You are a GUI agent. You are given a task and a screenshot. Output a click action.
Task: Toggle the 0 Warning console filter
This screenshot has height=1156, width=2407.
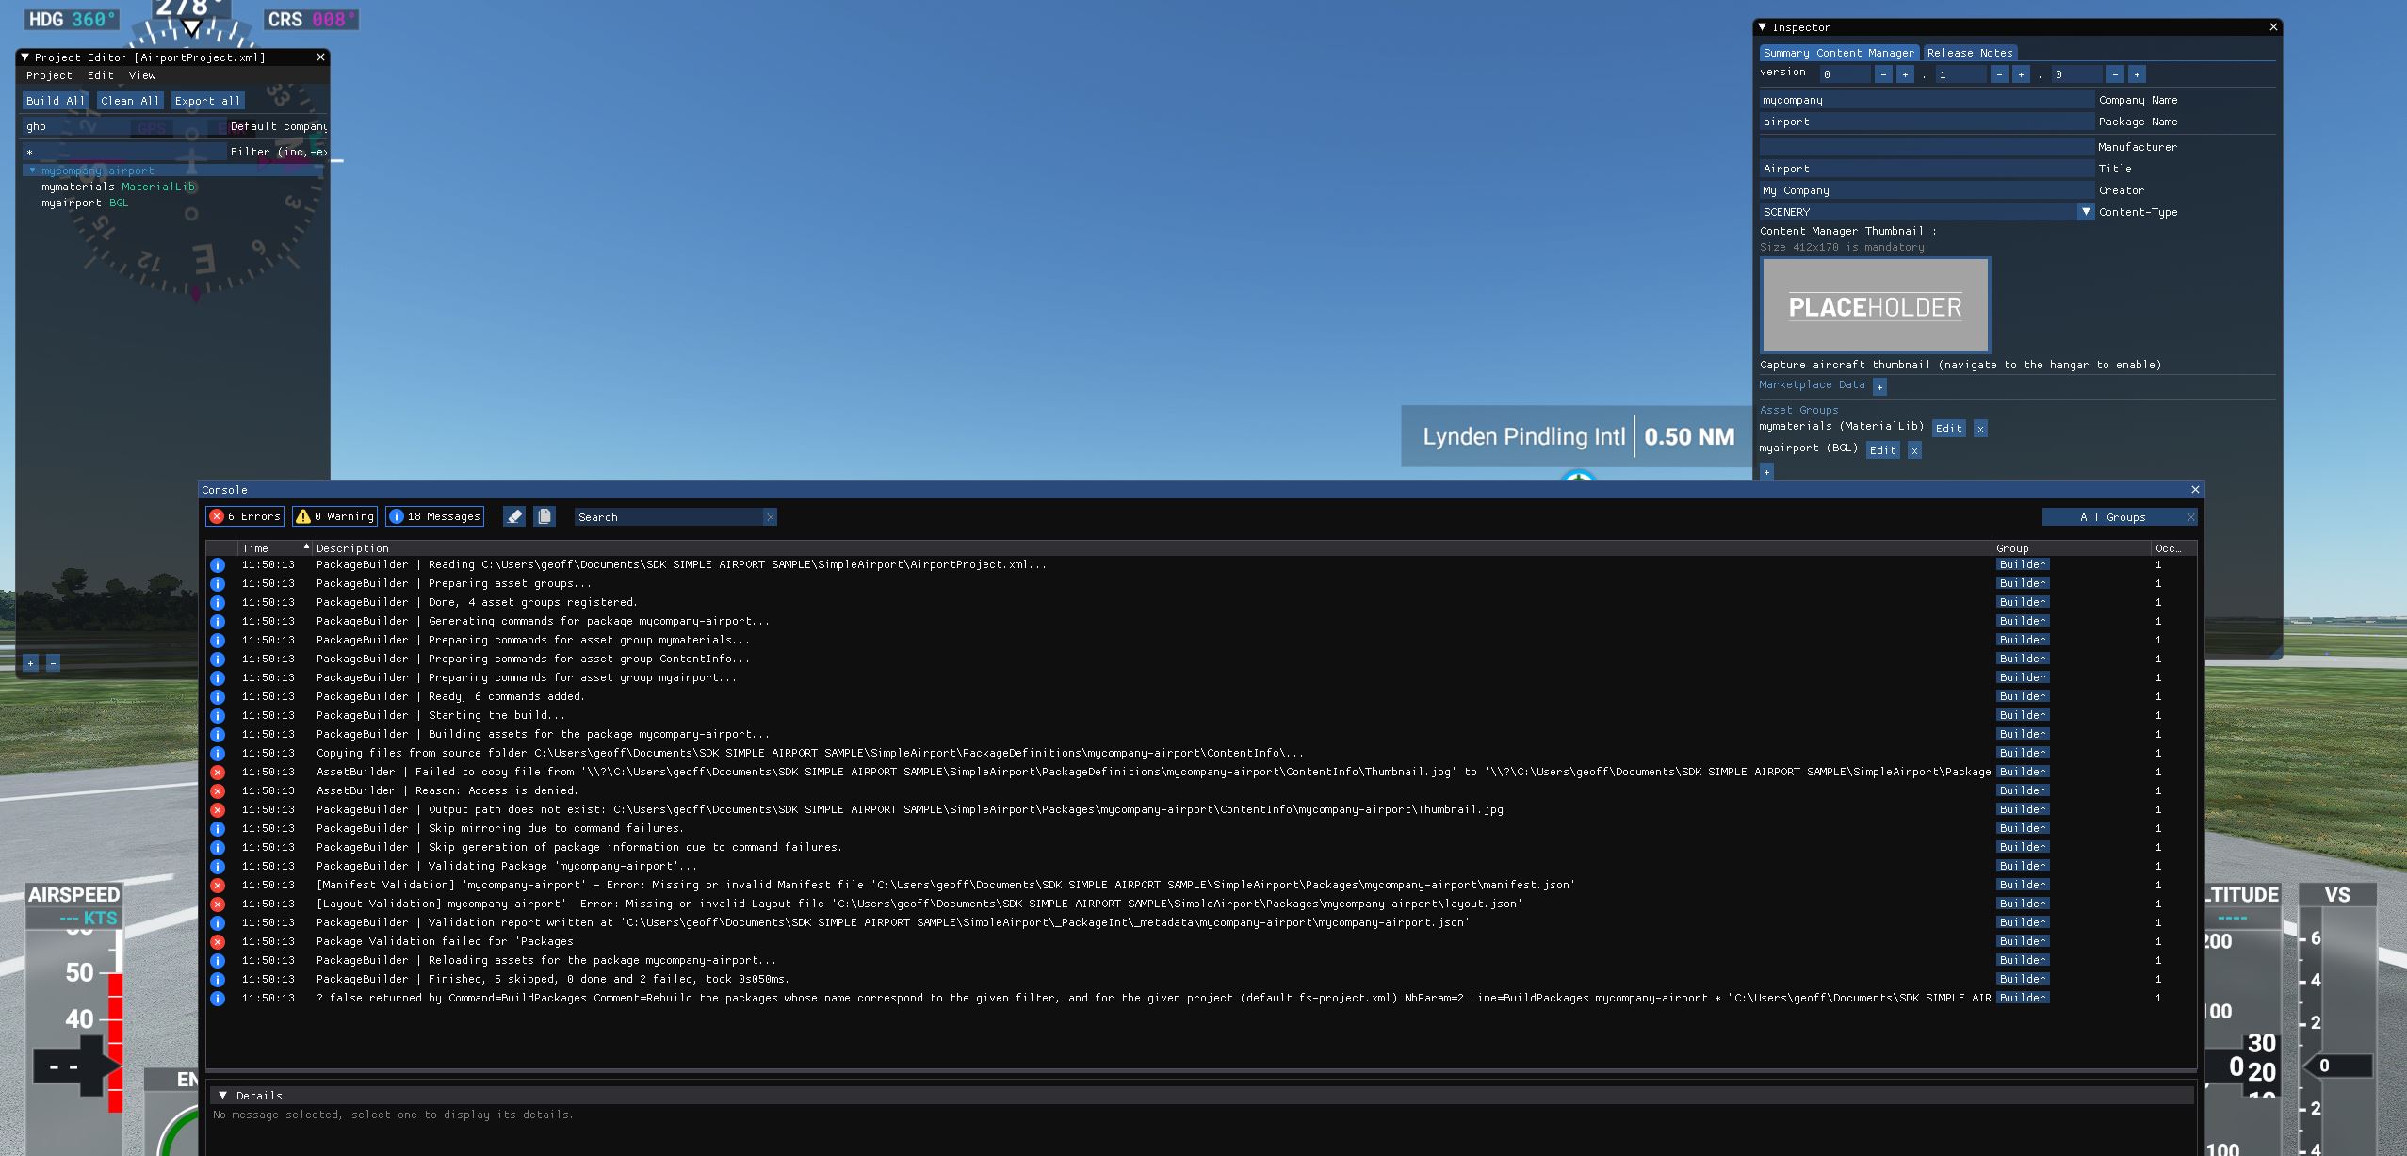pyautogui.click(x=334, y=516)
